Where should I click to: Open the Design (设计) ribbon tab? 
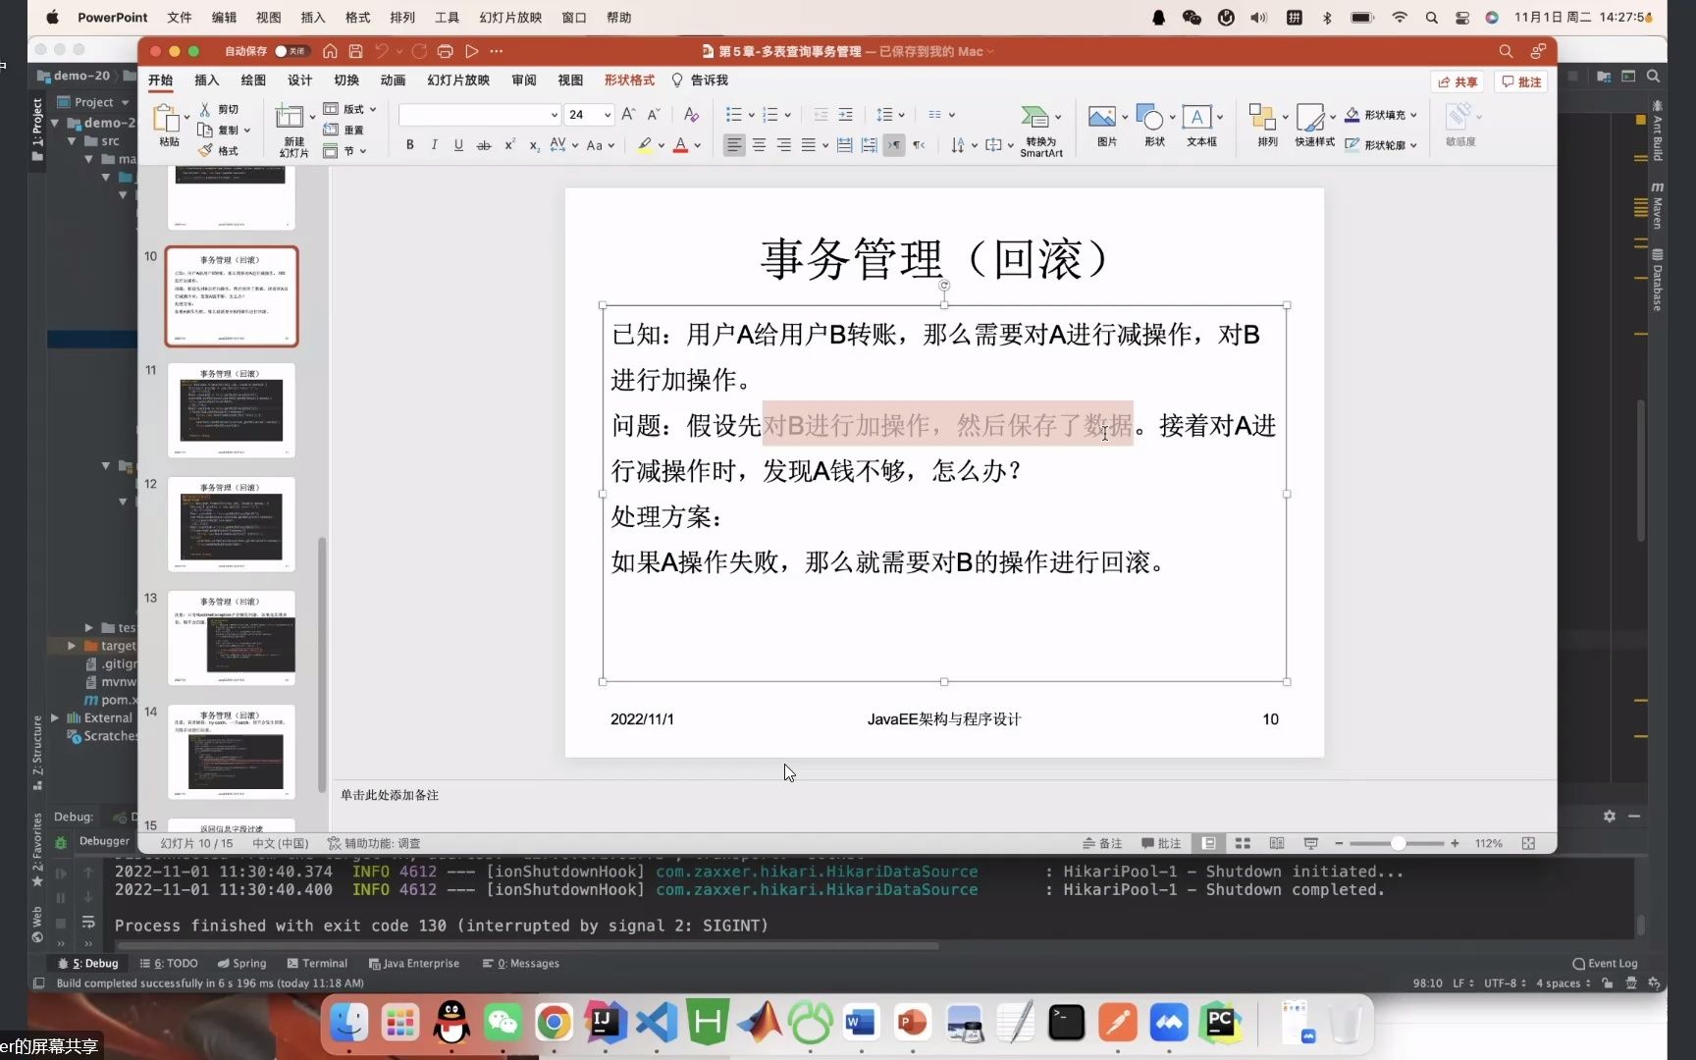coord(299,80)
